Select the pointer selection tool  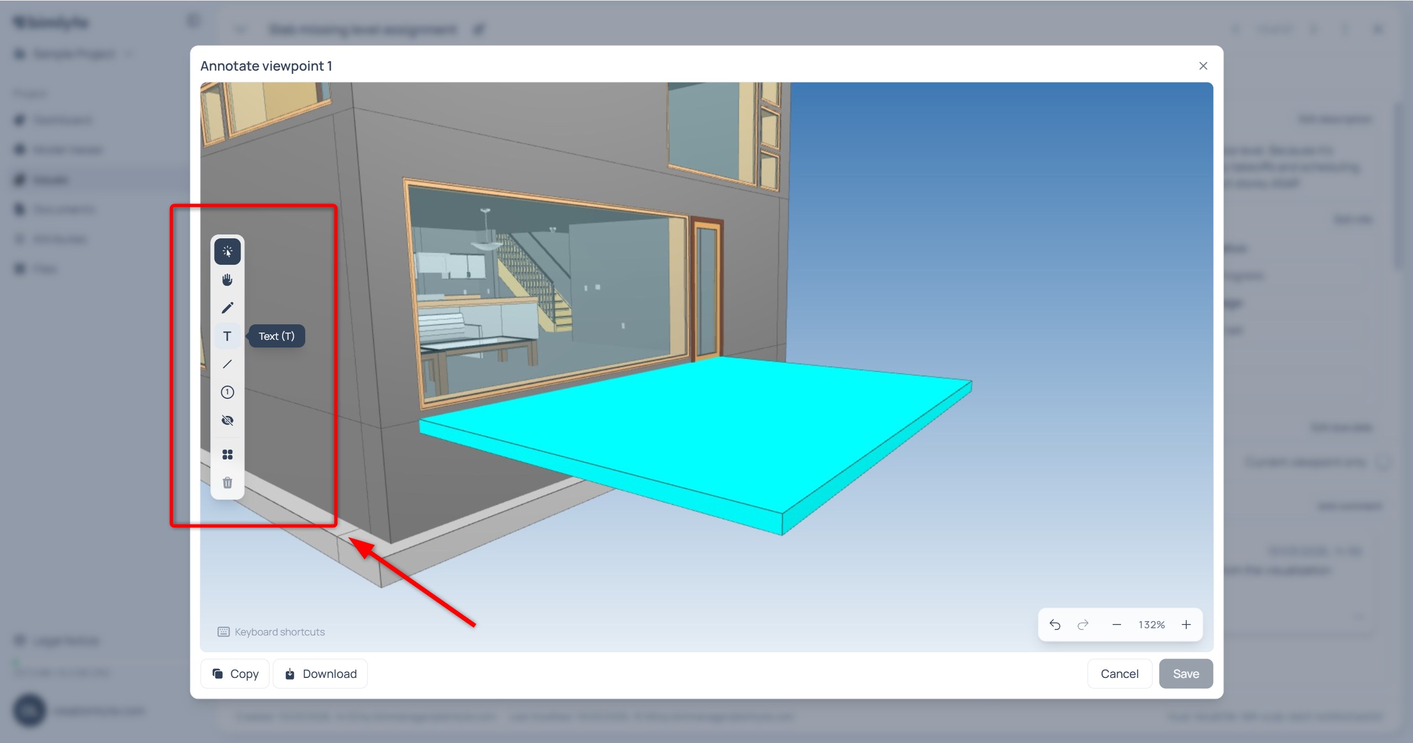(x=227, y=252)
